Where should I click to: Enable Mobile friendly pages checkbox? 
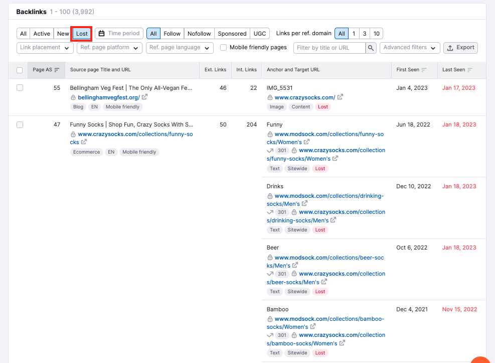coord(224,47)
